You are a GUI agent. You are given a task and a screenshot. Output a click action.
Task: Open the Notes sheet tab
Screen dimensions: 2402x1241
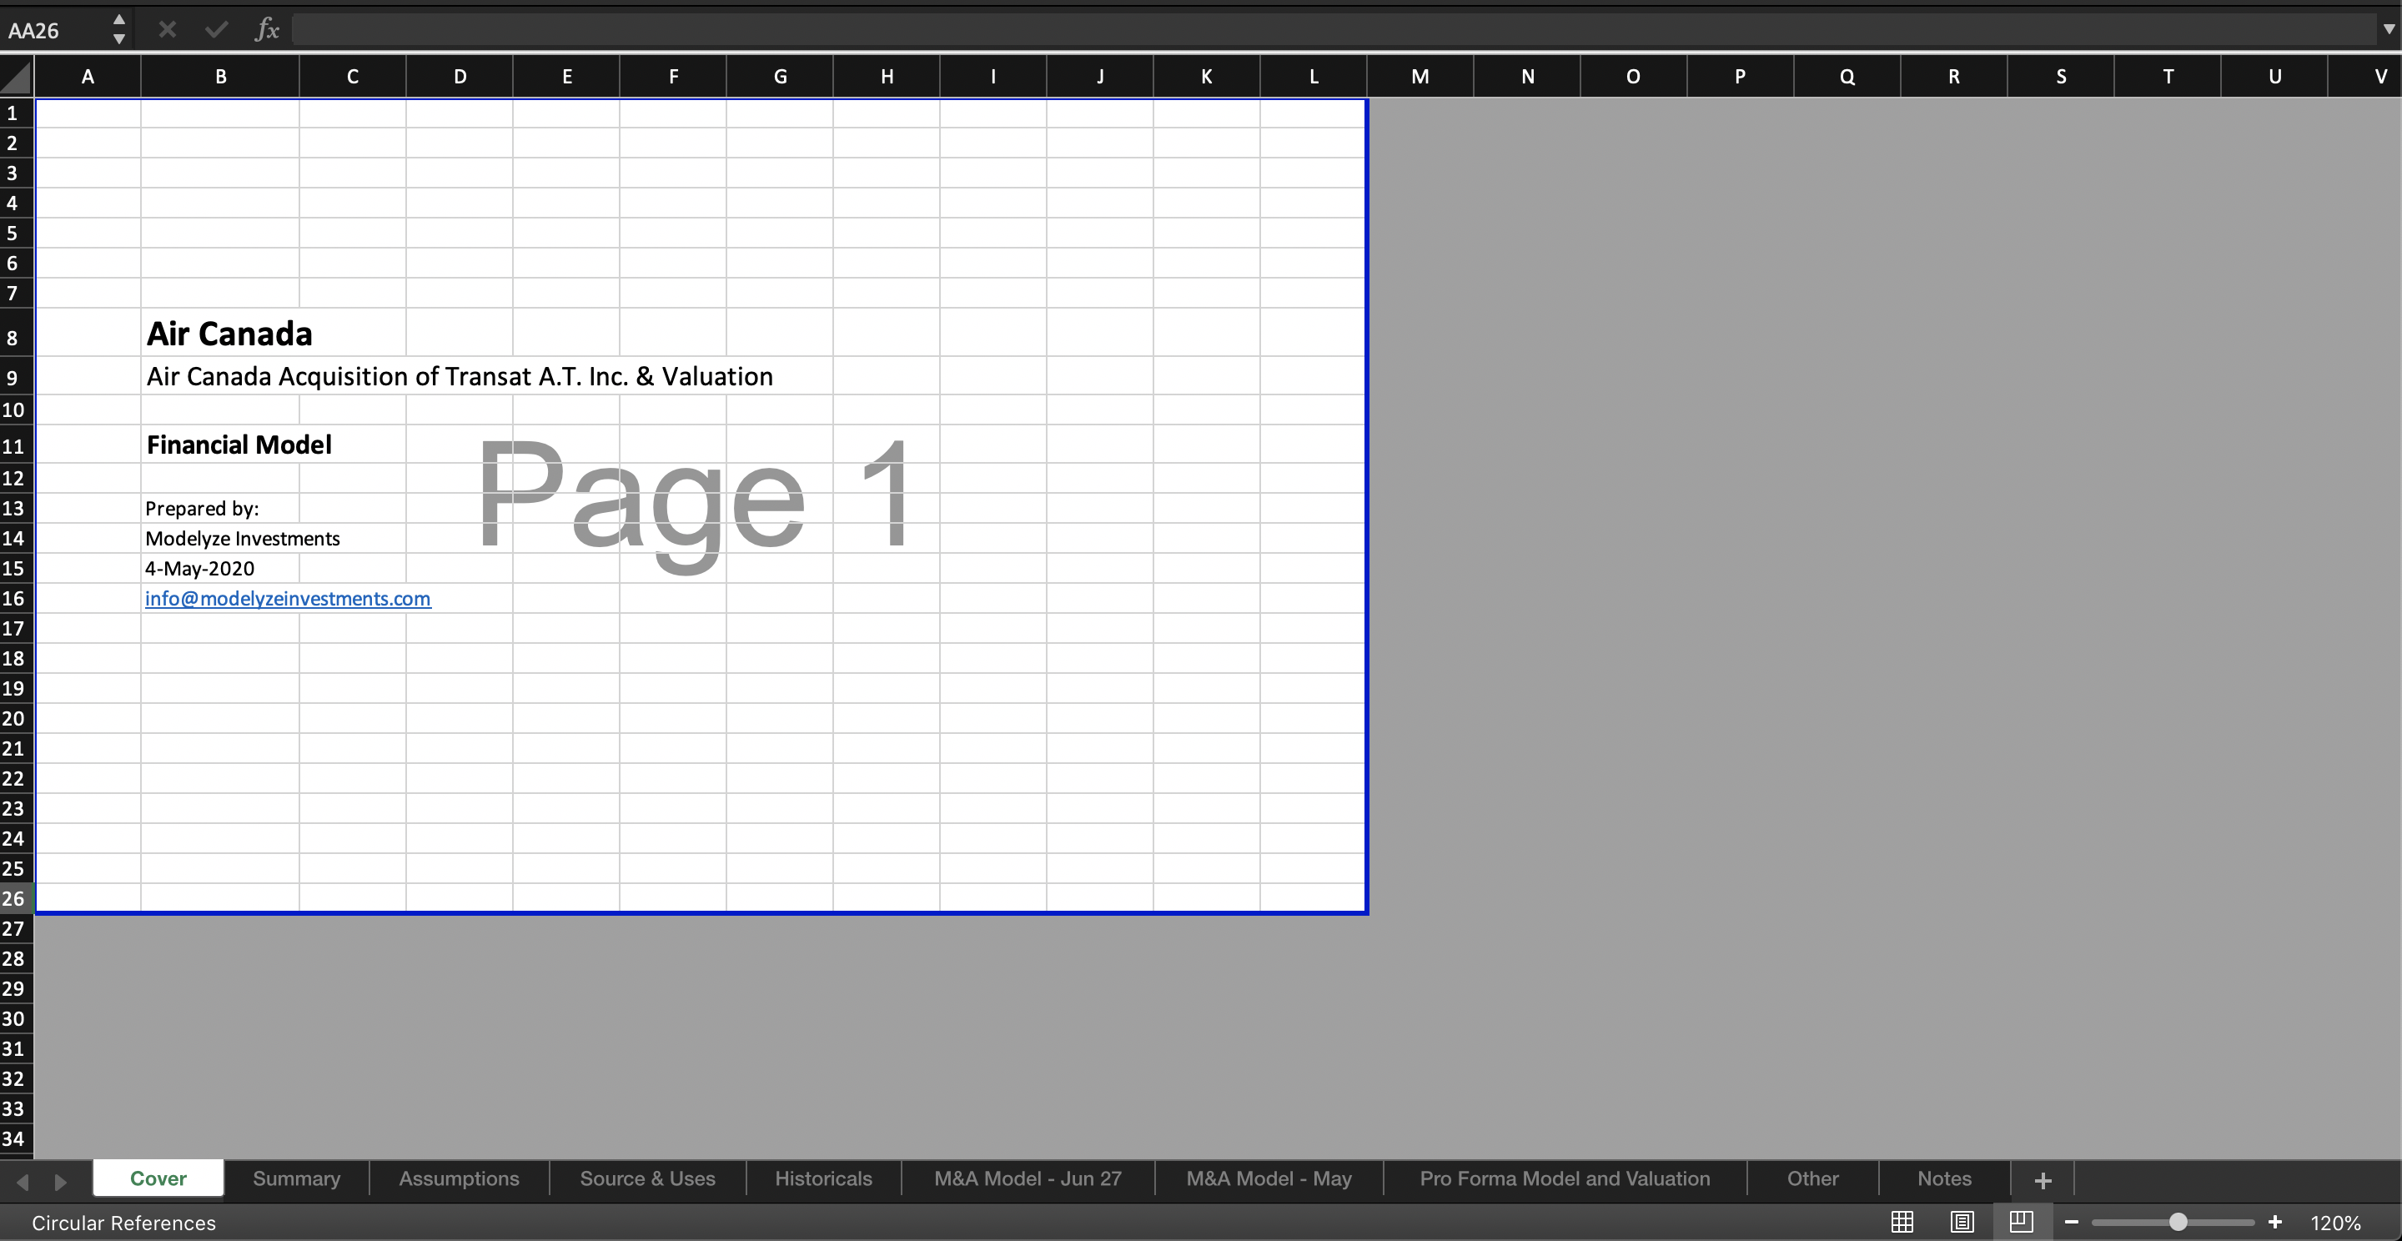pyautogui.click(x=1944, y=1178)
